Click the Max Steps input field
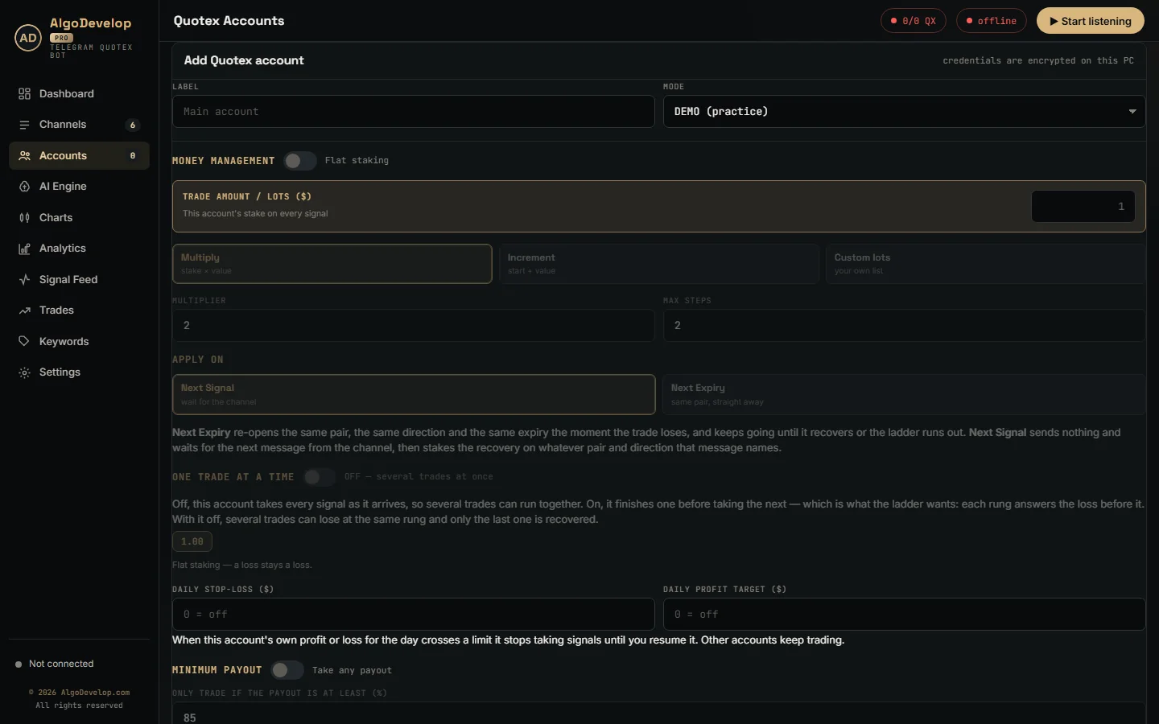This screenshot has height=724, width=1159. pyautogui.click(x=904, y=326)
